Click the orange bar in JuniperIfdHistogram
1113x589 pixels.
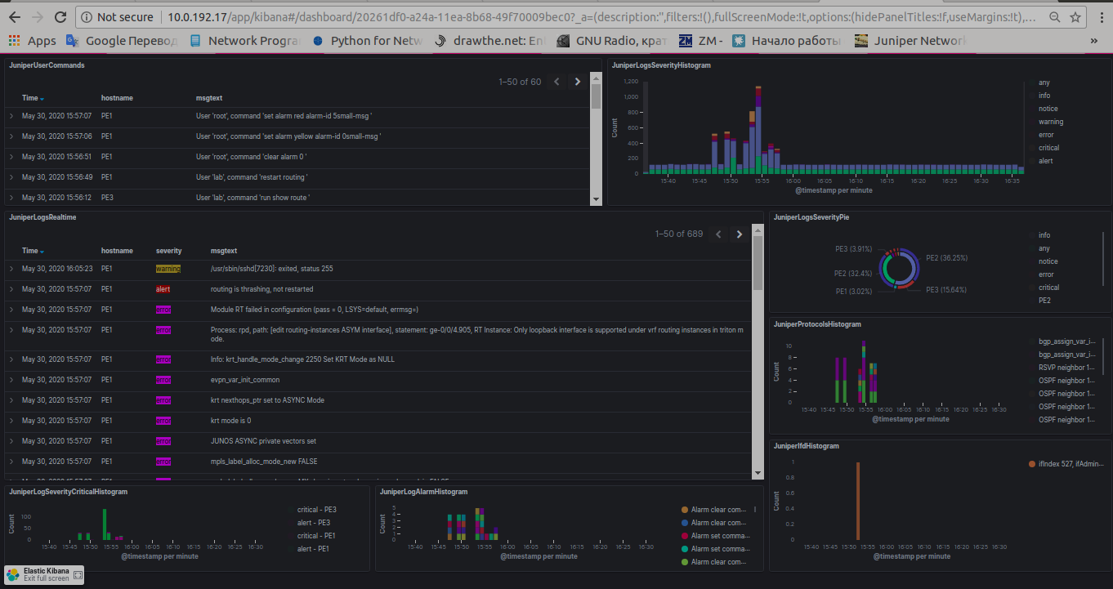pyautogui.click(x=858, y=501)
